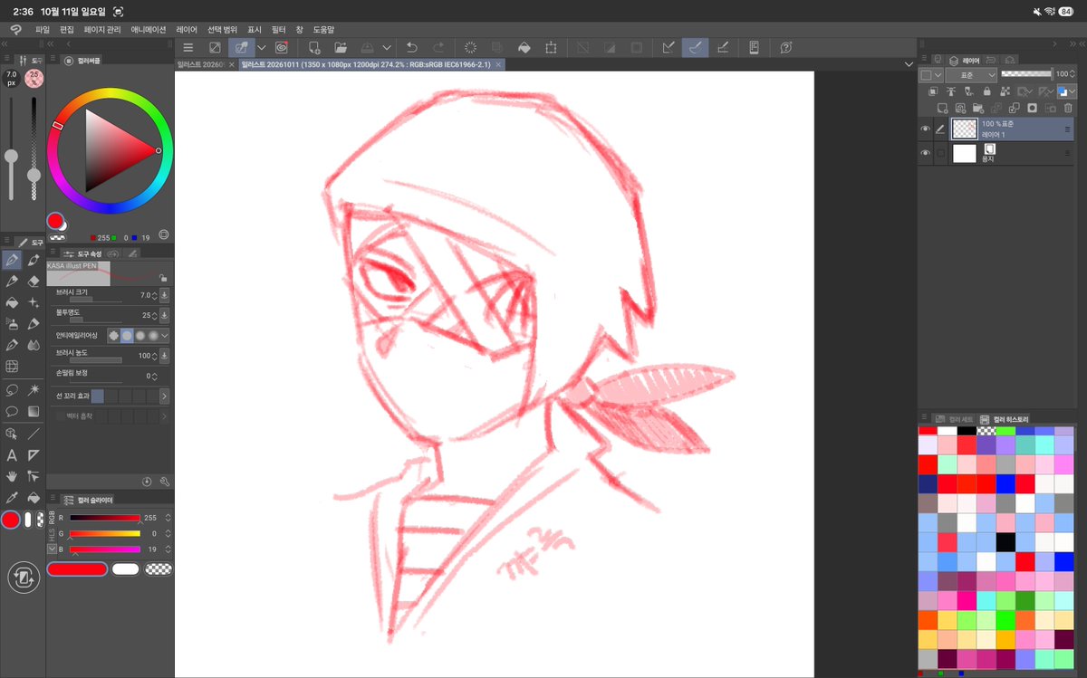Screen dimensions: 1087x678
Task: Select transparent color checkered swatch
Action: pyautogui.click(x=159, y=569)
